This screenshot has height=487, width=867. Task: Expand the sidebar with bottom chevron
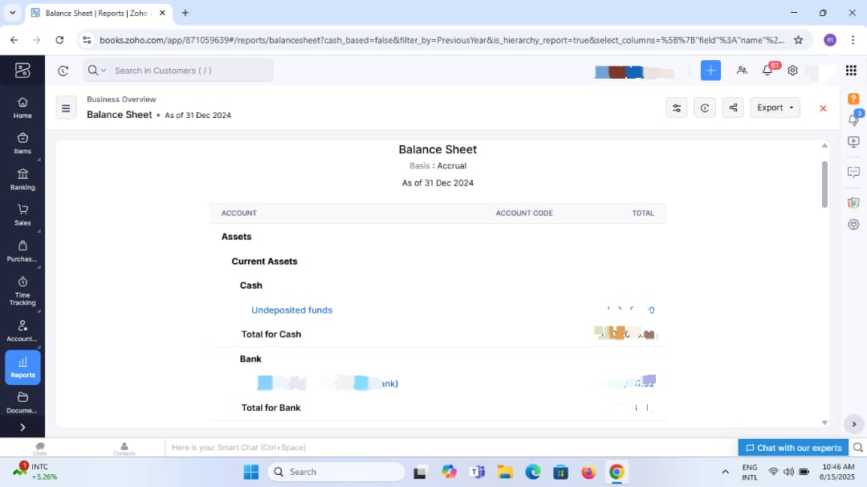(x=22, y=428)
